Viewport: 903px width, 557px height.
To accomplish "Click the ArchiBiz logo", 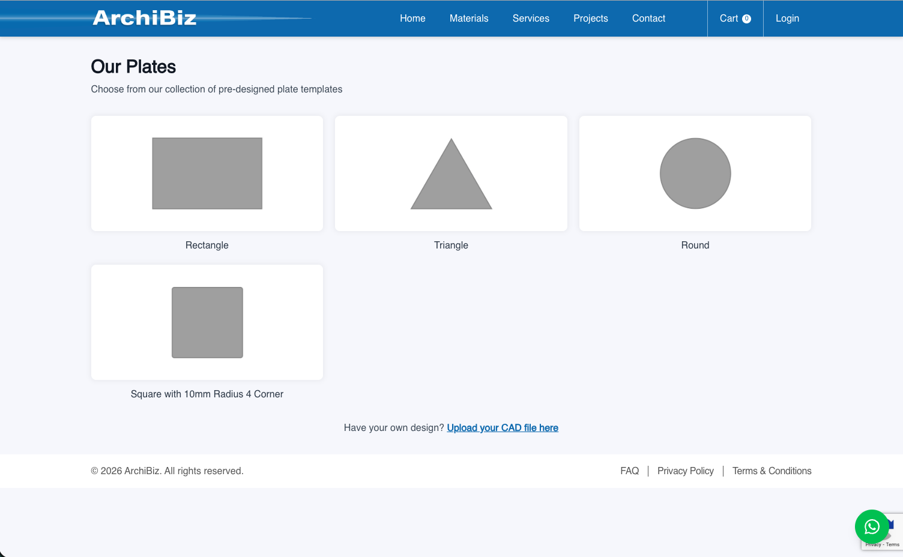I will pyautogui.click(x=144, y=18).
